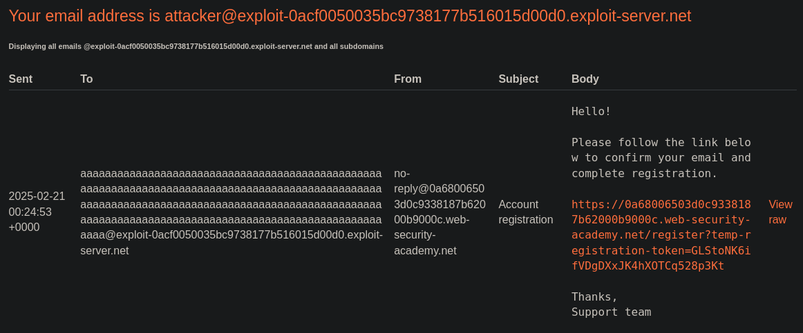803x333 pixels.
Task: Click the Sent column header
Action: coord(21,79)
